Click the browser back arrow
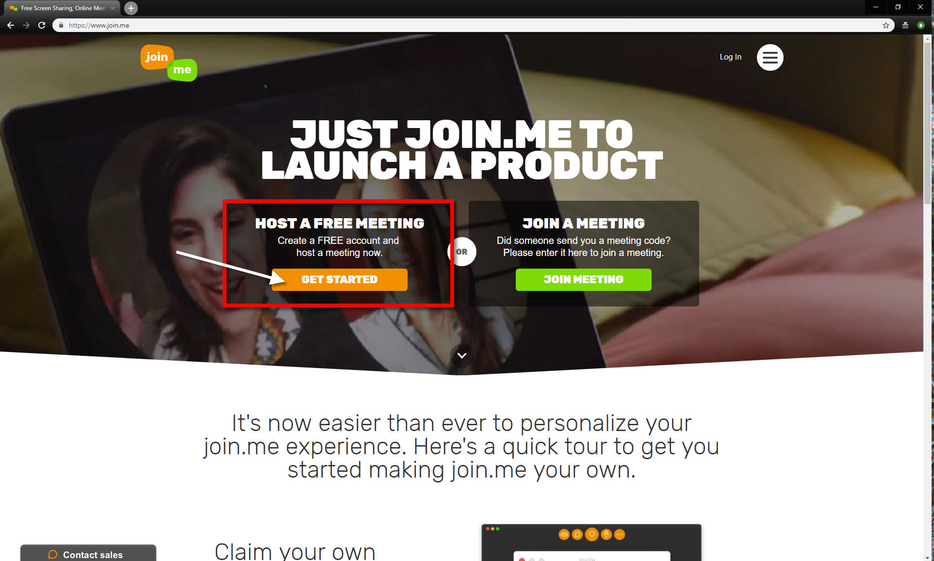The width and height of the screenshot is (934, 561). pyautogui.click(x=10, y=25)
